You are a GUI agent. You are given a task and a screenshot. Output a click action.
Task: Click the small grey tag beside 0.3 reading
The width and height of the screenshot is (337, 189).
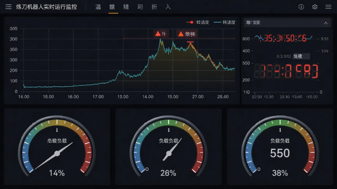coord(301,56)
